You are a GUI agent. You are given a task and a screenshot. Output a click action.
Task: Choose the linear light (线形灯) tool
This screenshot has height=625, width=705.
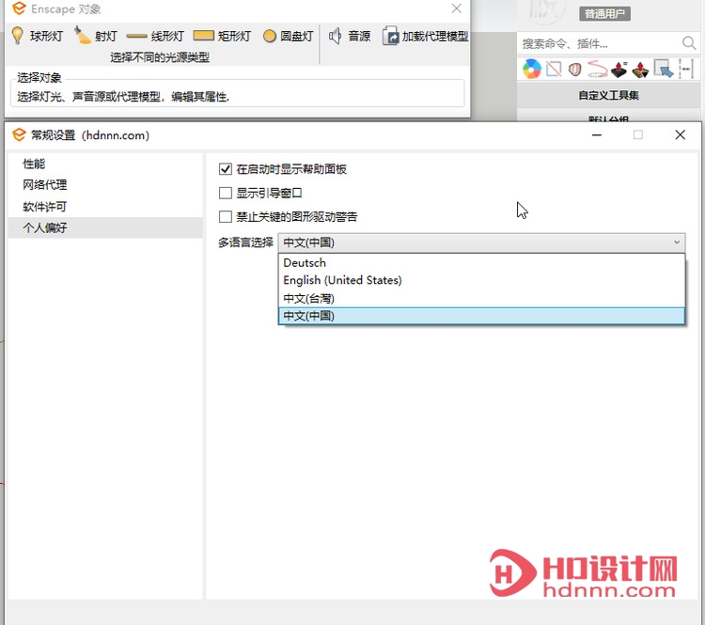tap(155, 36)
